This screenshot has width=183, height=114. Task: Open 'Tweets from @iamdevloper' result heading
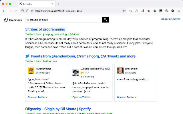pyautogui.click(x=83, y=56)
